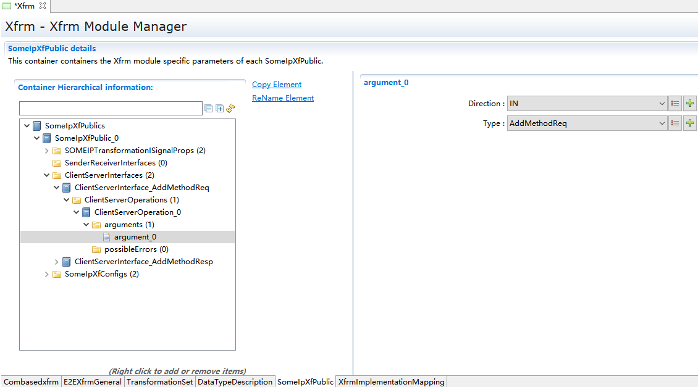This screenshot has height=387, width=698.
Task: Open the Direction dropdown showing IN
Action: 586,104
